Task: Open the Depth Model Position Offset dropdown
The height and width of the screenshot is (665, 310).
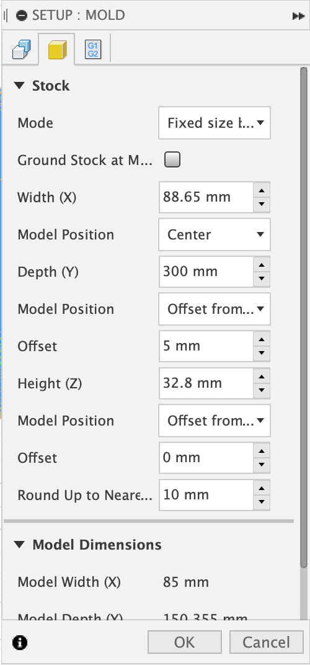Action: [214, 309]
